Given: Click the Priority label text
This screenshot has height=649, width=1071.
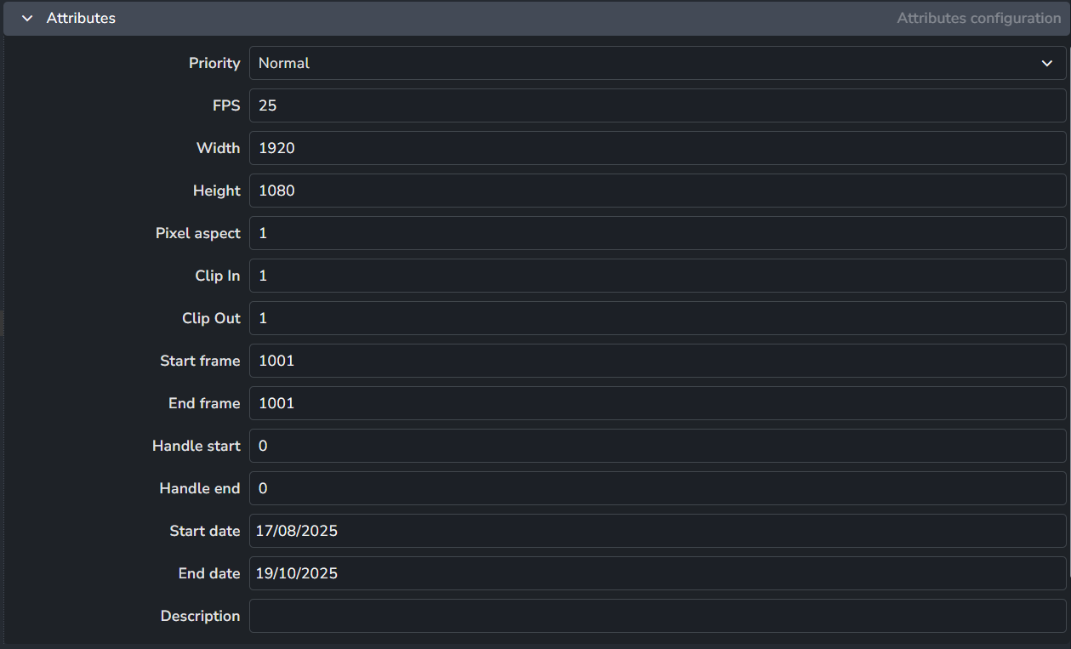Looking at the screenshot, I should (214, 63).
